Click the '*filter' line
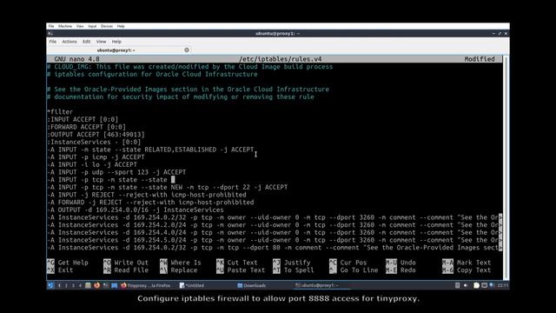The height and width of the screenshot is (313, 556). [x=60, y=112]
